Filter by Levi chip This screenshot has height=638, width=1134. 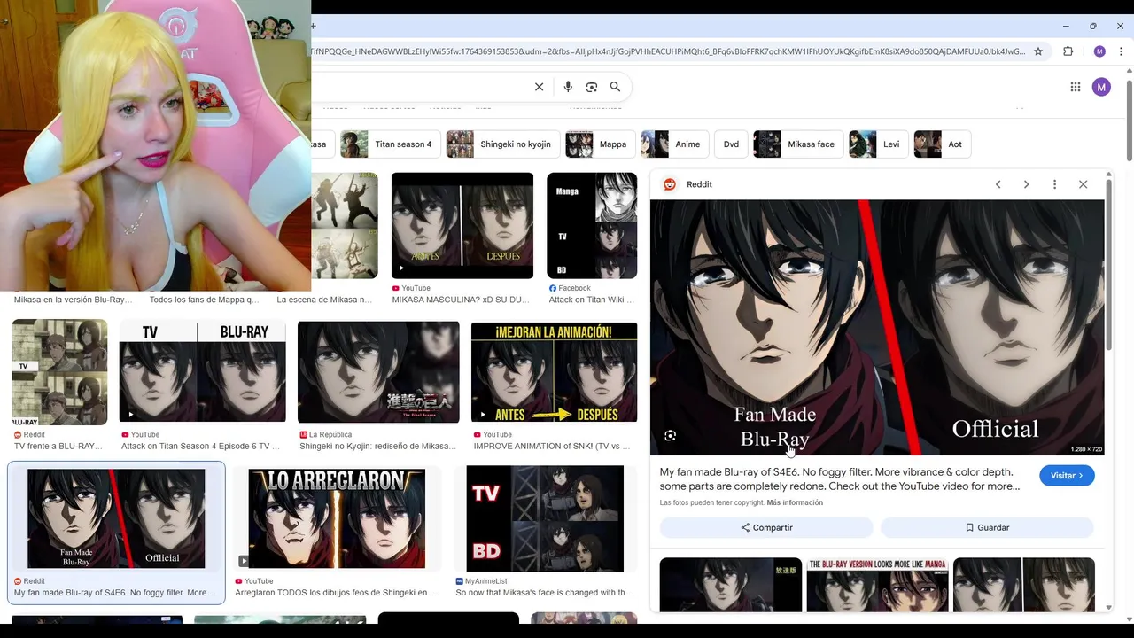pyautogui.click(x=879, y=144)
